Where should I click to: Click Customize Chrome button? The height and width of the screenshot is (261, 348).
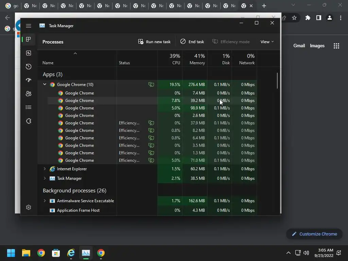[x=314, y=234]
